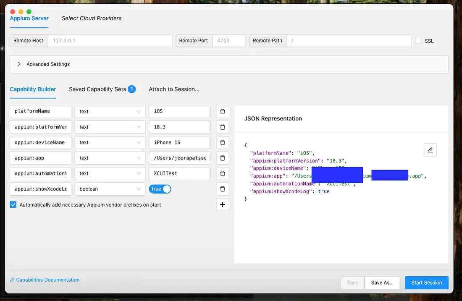Edit the iPhone 16 device value field
The image size is (462, 301).
click(180, 143)
